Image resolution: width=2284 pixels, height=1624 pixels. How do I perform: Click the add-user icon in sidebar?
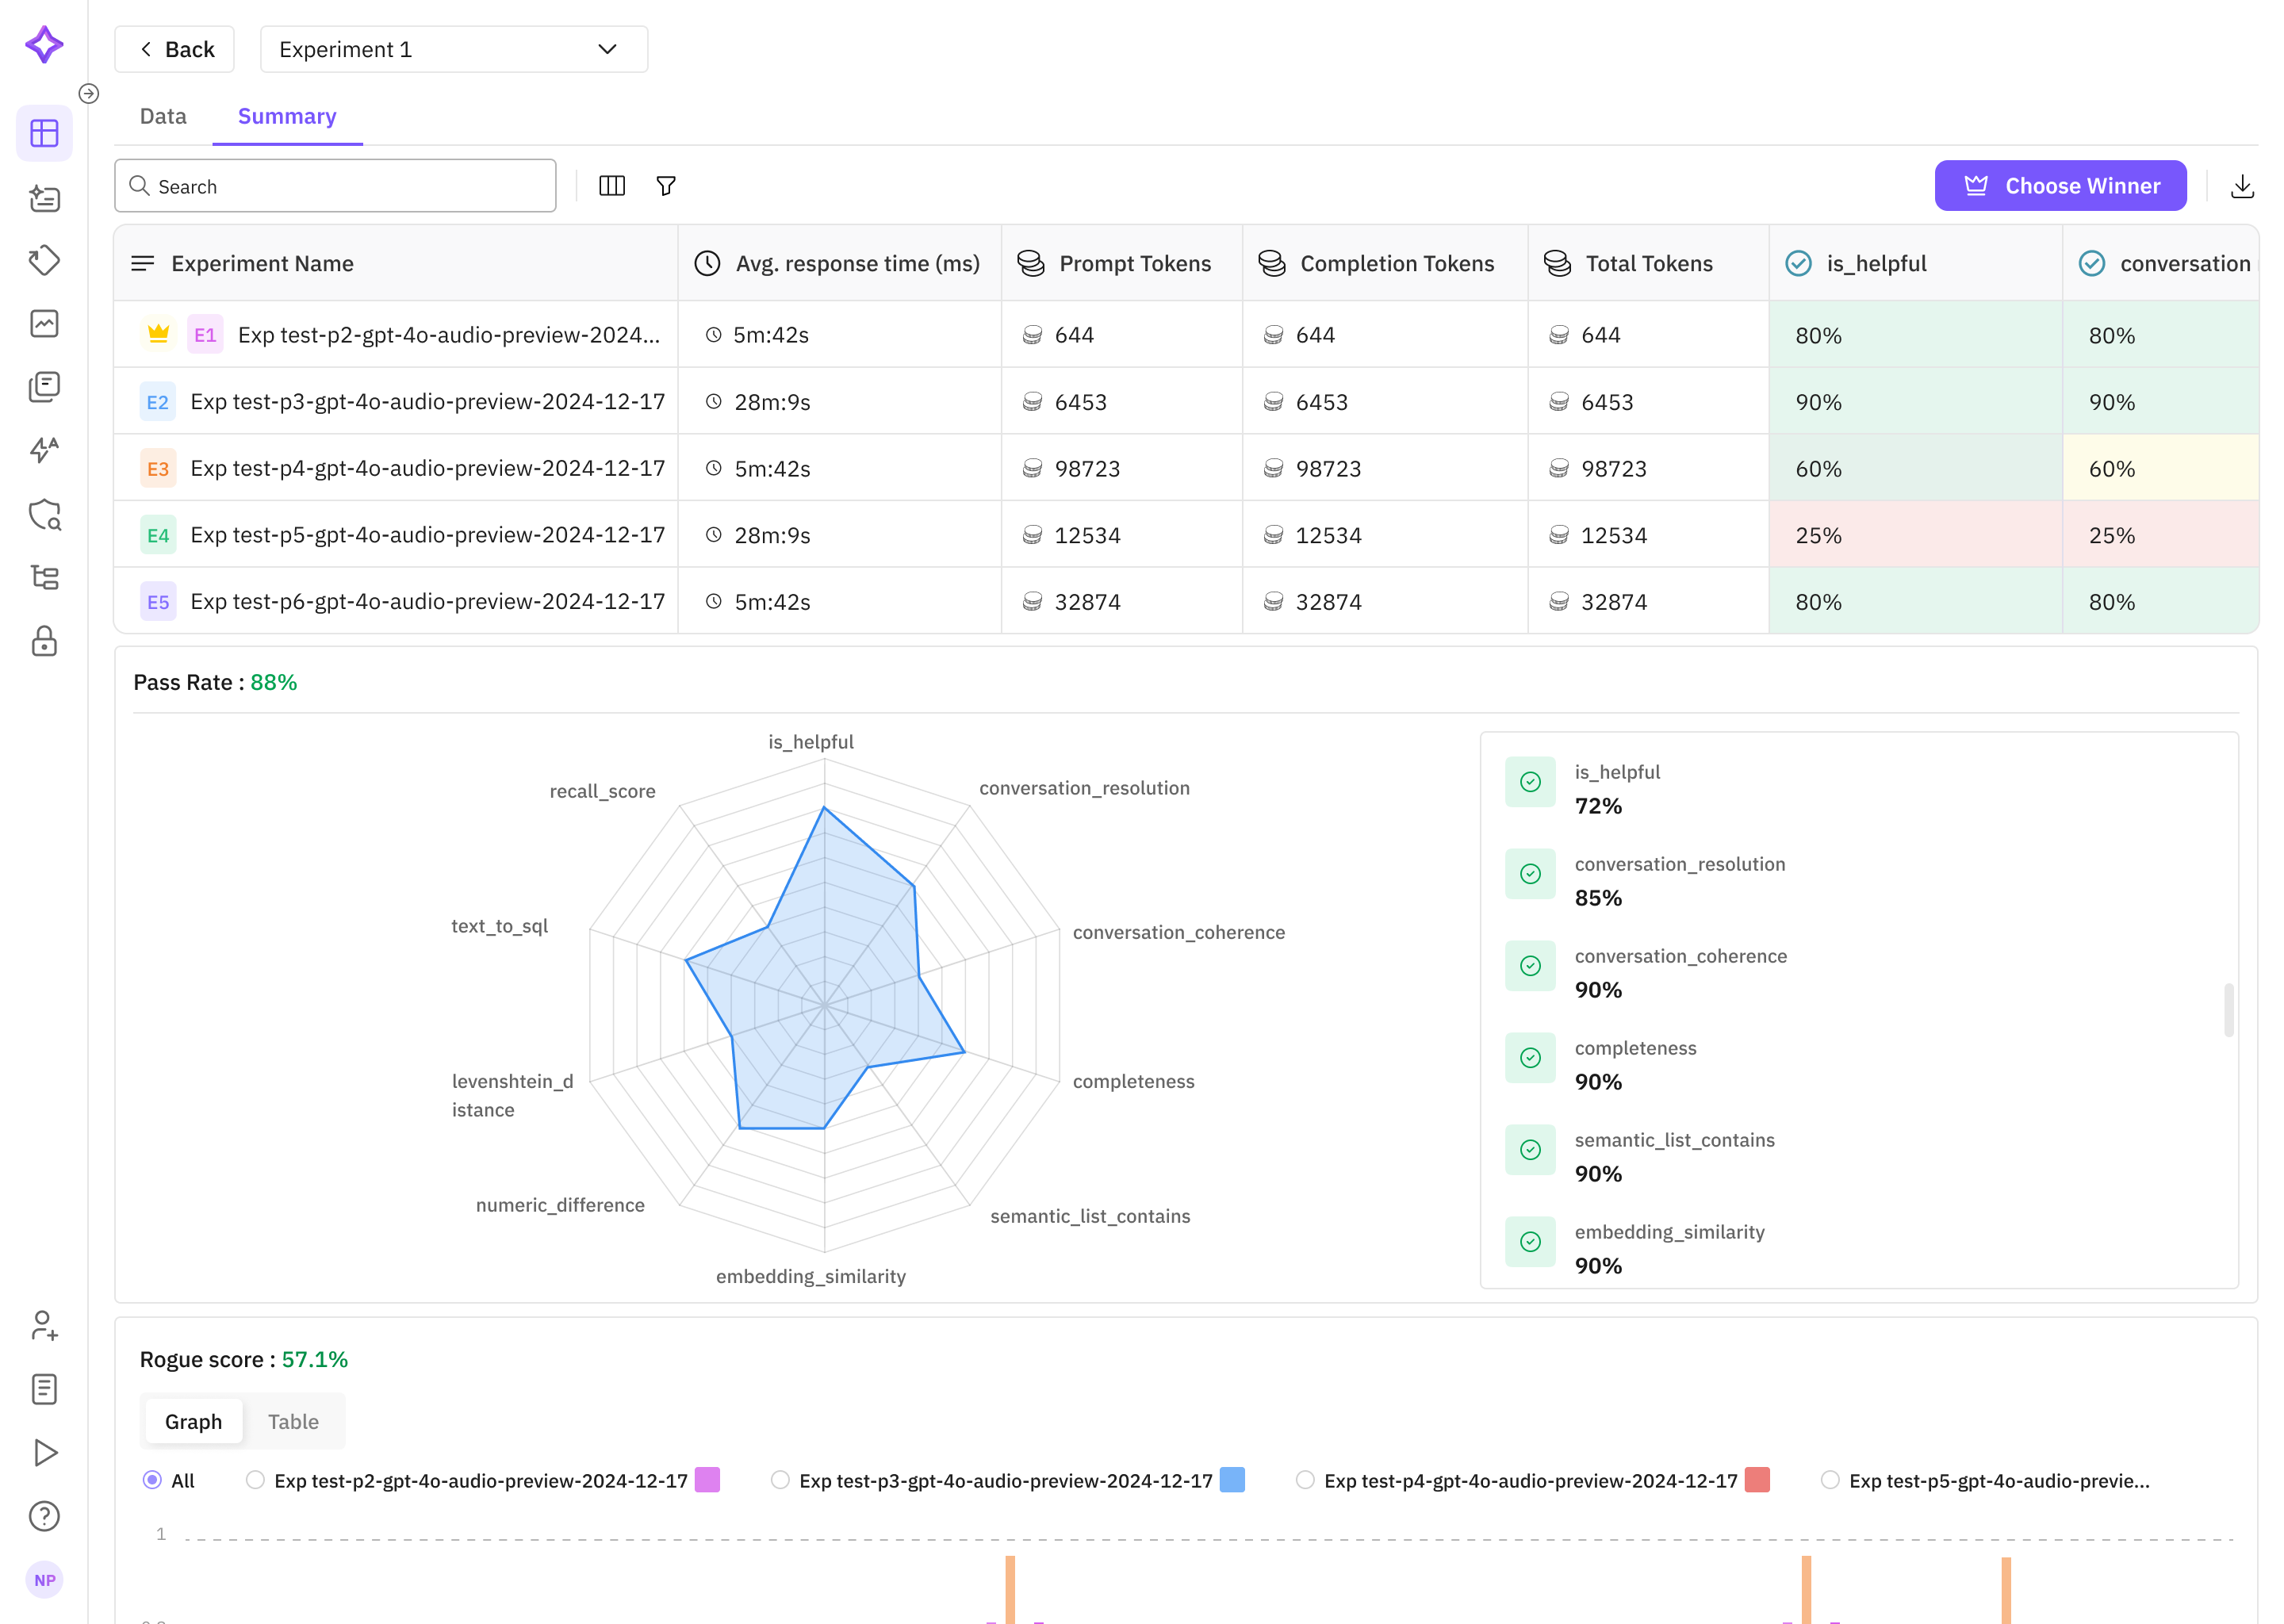tap(44, 1326)
